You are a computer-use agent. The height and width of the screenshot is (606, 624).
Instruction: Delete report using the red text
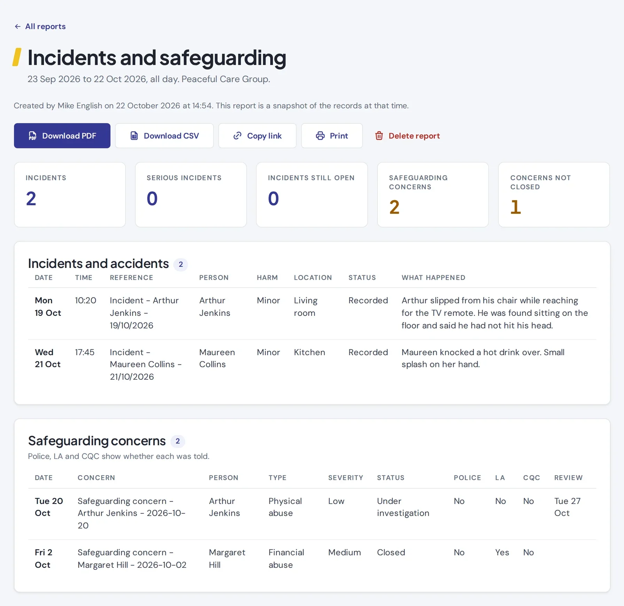pos(414,136)
